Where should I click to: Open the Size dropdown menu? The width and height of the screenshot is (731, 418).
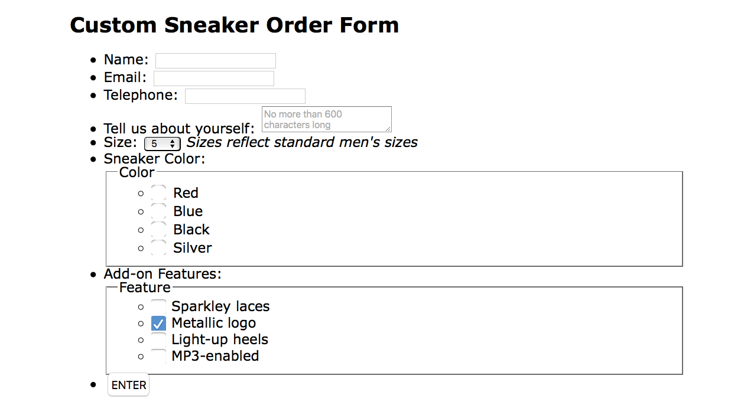pyautogui.click(x=162, y=143)
